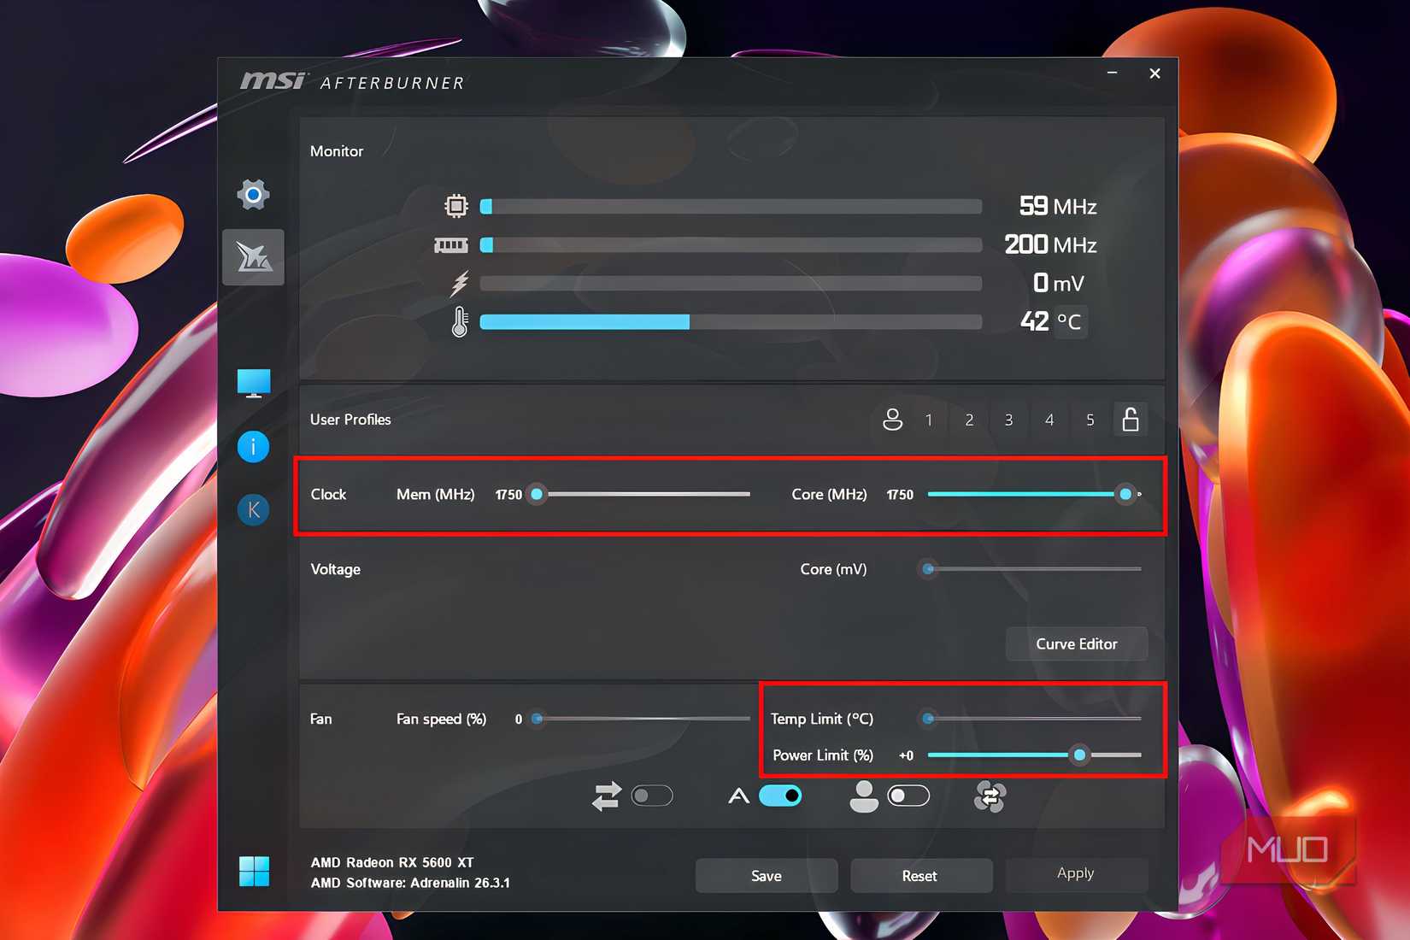
Task: Select user profile slot 1
Action: coord(929,420)
